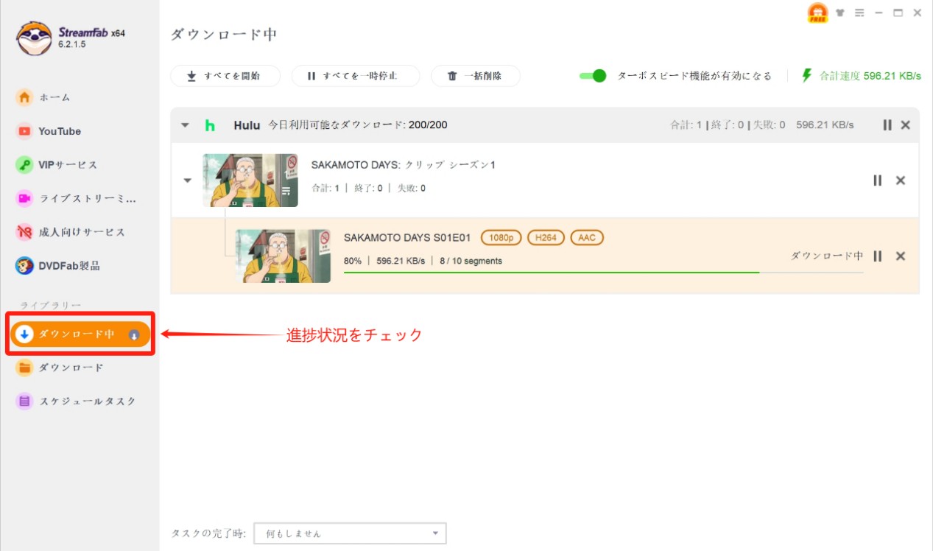This screenshot has height=551, width=933.
Task: Click the SAKAMOTO DAYS: クリップ シーズン1 title
Action: [x=404, y=165]
